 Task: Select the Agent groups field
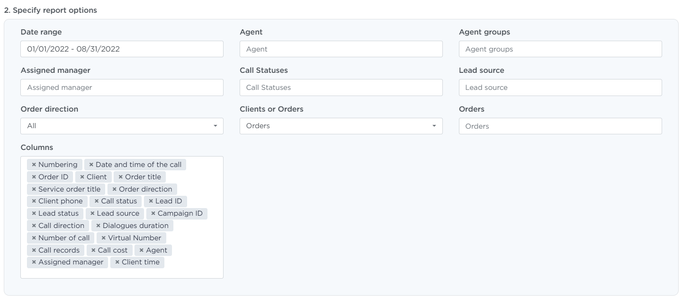tap(560, 49)
